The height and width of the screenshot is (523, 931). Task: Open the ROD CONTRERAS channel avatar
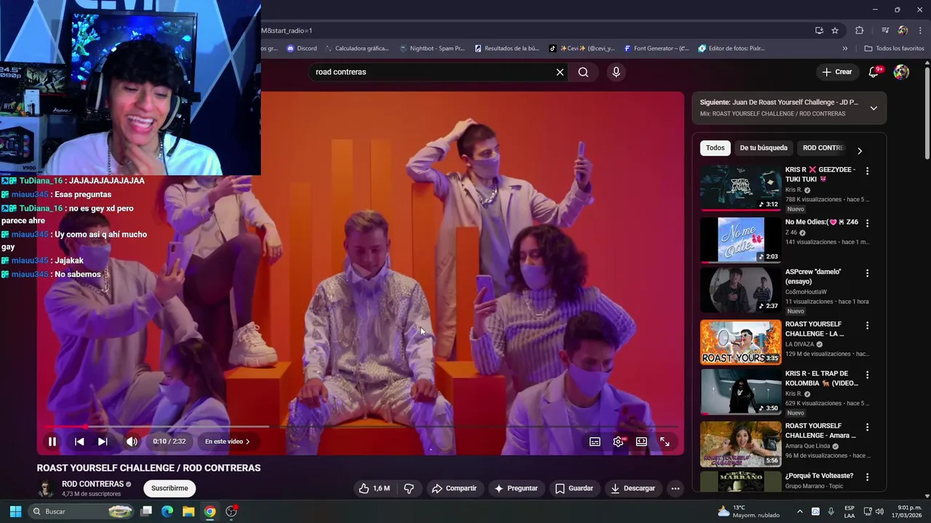[x=46, y=488]
